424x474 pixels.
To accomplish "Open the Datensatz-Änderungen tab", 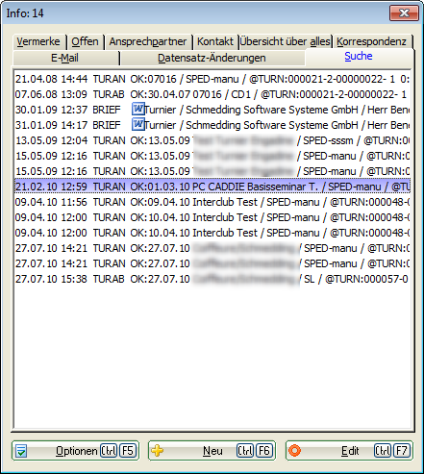I will tap(212, 58).
